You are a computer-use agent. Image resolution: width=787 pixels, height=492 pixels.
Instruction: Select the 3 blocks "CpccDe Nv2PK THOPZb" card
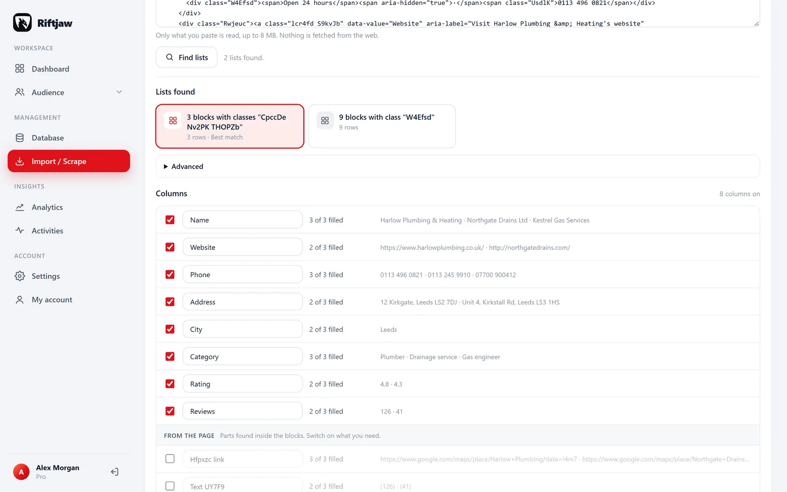pos(230,126)
